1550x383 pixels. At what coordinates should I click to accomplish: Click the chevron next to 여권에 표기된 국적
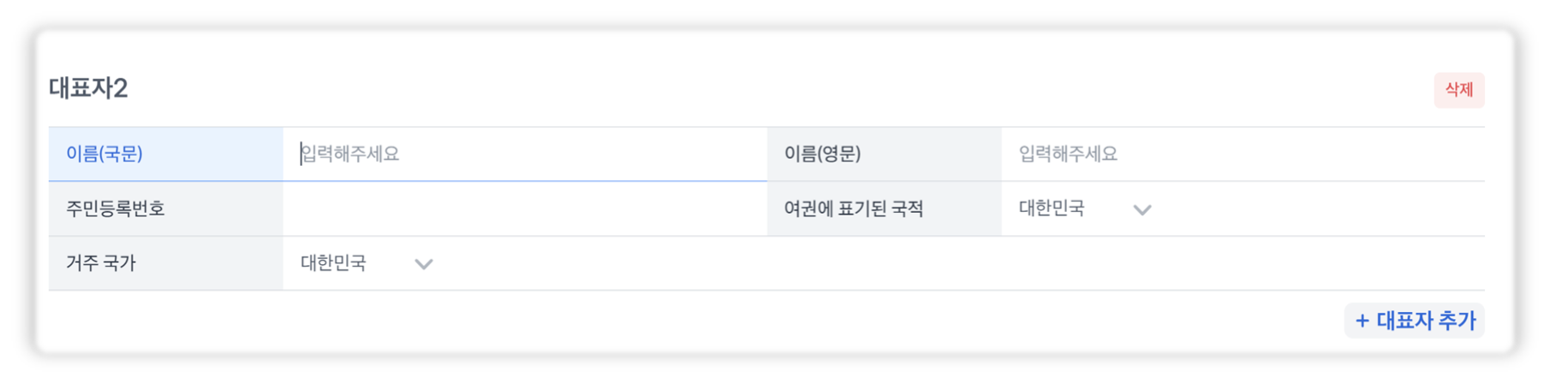click(1142, 209)
